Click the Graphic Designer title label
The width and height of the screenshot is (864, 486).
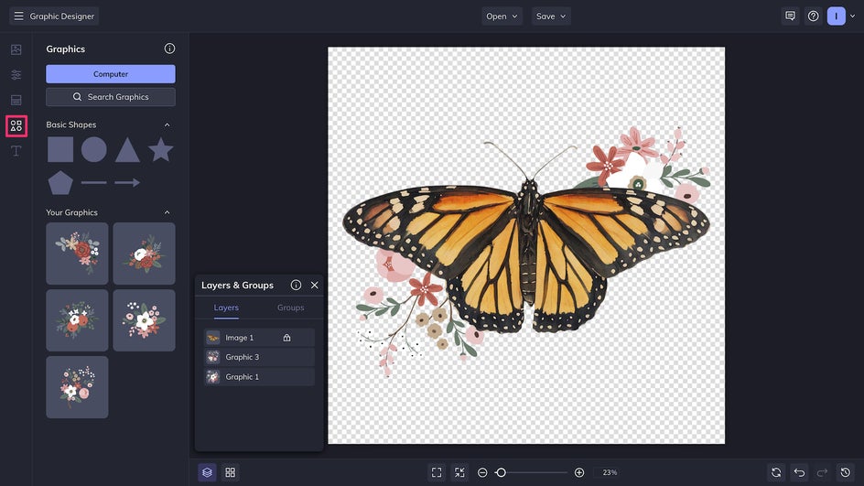(61, 16)
